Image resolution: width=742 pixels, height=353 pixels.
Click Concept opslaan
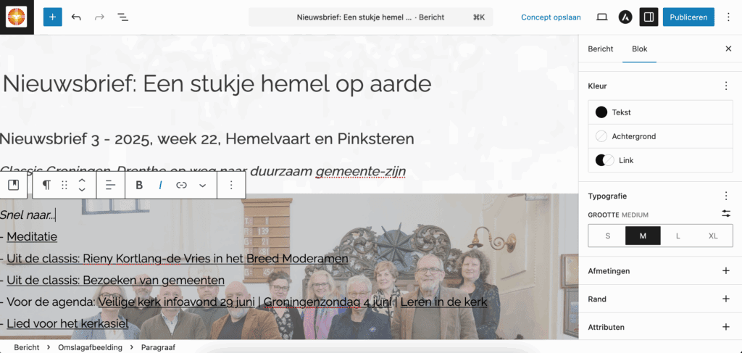tap(551, 17)
